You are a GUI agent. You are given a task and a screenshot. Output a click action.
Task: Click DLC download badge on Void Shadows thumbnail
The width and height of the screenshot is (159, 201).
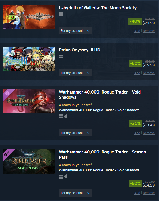[x=7, y=93]
